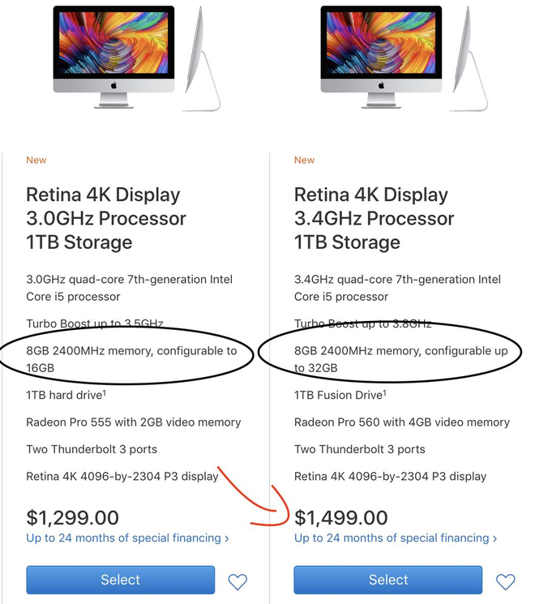Image resolution: width=535 pixels, height=604 pixels.
Task: Click the 3.0GHz Processor product title
Action: pyautogui.click(x=106, y=218)
